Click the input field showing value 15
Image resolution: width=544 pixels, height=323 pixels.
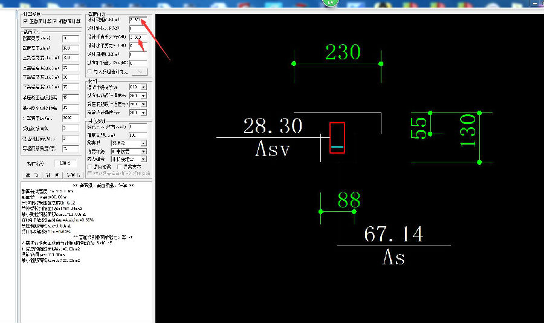(x=71, y=97)
